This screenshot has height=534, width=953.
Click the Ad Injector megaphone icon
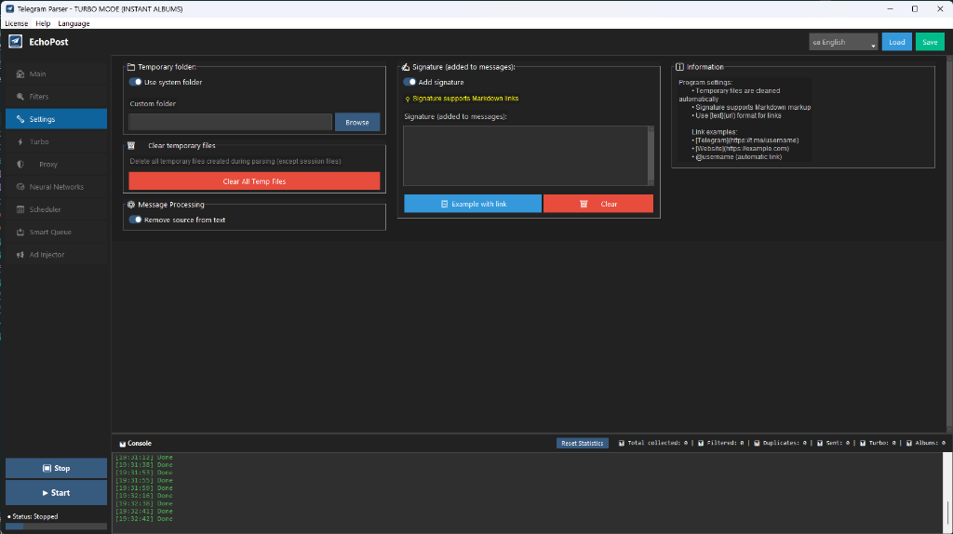[x=20, y=255]
